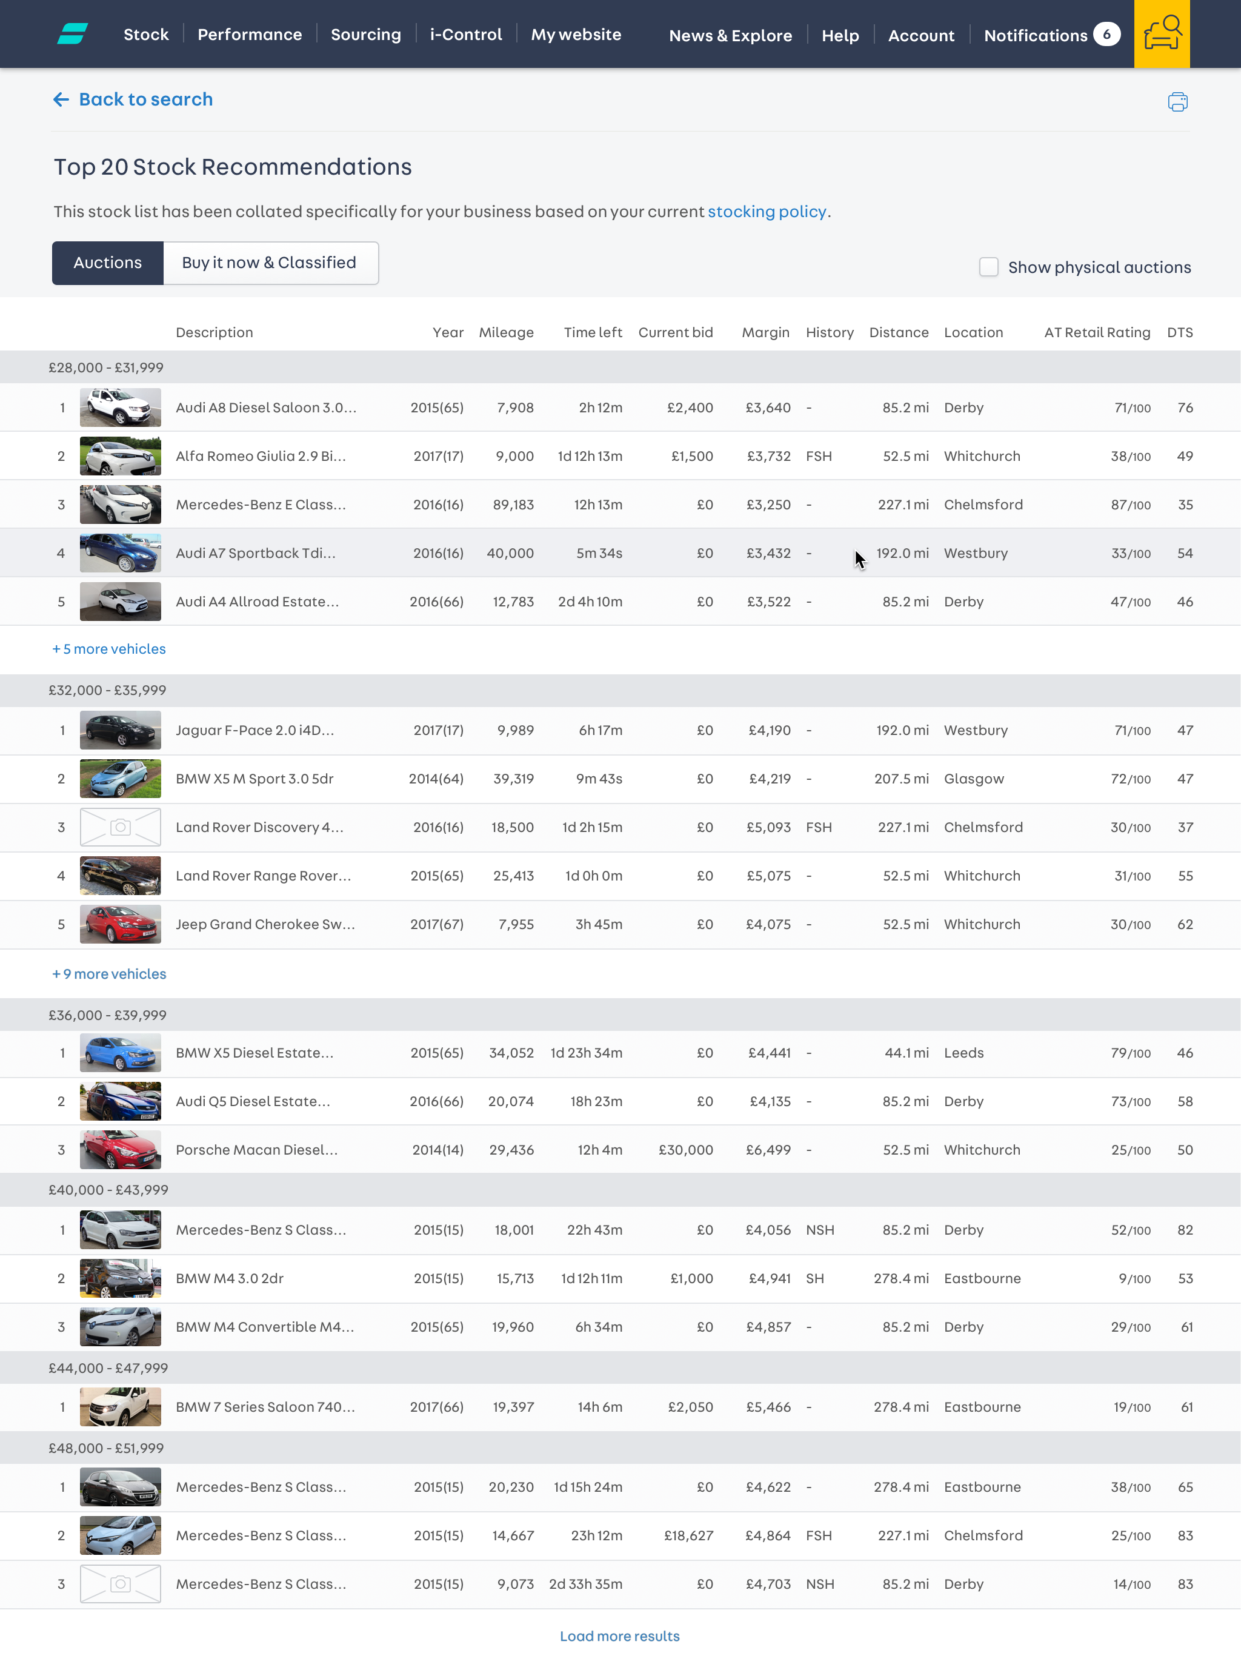Open the i-Control menu

[466, 35]
